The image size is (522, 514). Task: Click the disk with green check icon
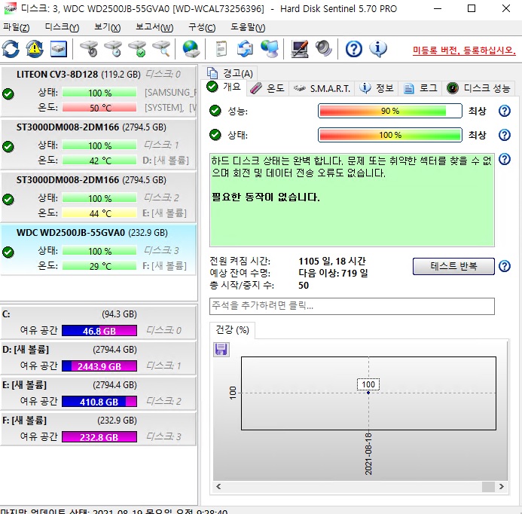click(x=138, y=49)
